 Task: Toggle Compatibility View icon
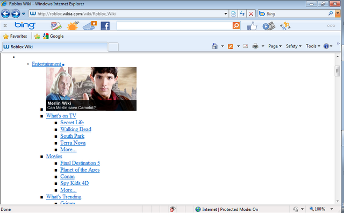point(233,14)
